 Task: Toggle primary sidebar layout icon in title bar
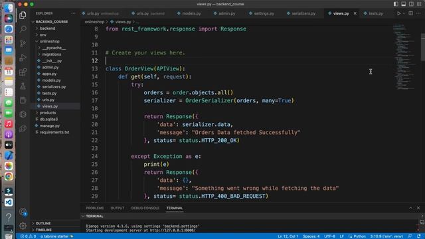(x=396, y=4)
